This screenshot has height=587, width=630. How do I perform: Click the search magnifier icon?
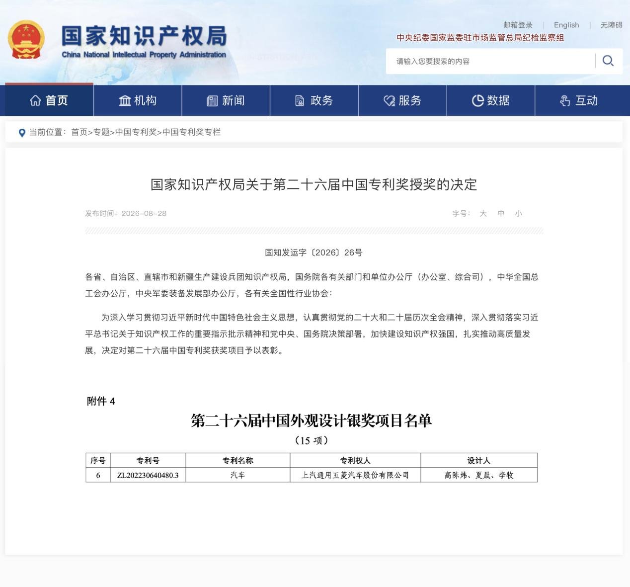tap(608, 61)
